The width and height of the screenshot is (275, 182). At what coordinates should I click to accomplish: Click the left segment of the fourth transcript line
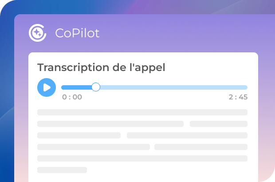(x=93, y=147)
